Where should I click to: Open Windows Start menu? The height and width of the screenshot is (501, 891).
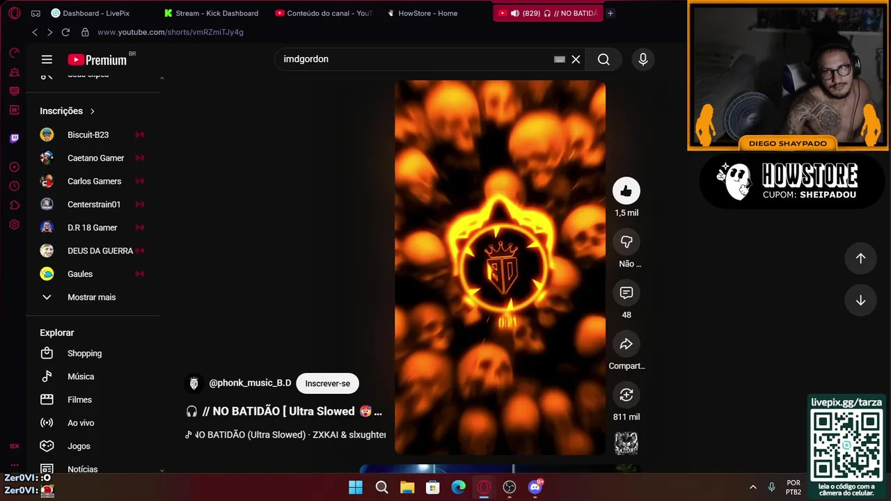356,487
